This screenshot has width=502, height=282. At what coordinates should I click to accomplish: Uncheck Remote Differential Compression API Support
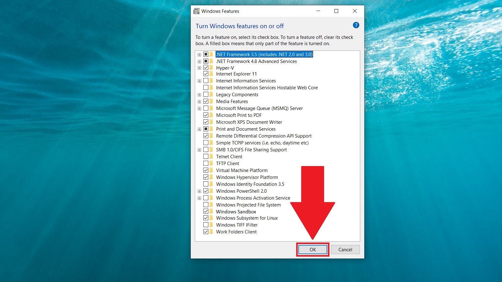point(206,136)
